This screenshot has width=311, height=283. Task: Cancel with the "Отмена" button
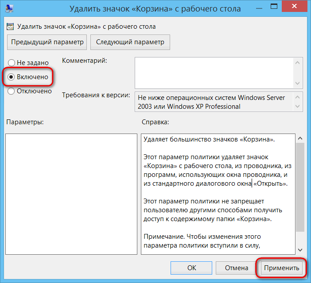coord(237,268)
